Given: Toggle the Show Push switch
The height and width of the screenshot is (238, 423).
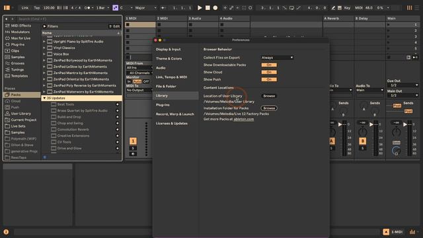Looking at the screenshot, I should tap(269, 79).
